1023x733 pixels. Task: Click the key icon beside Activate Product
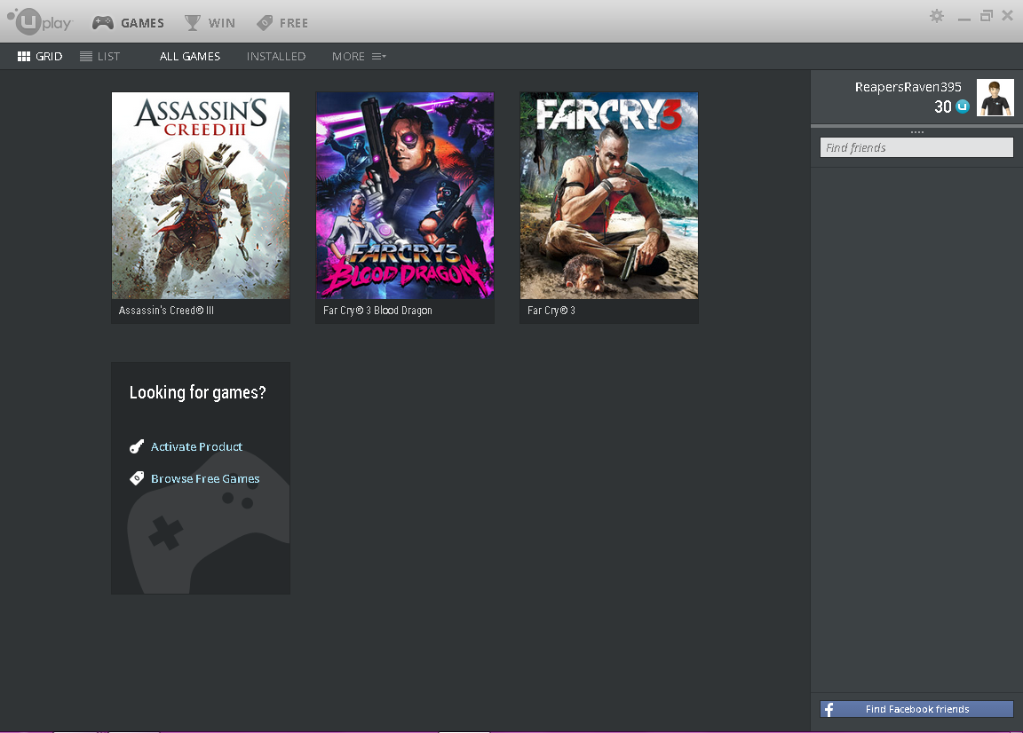tap(137, 446)
